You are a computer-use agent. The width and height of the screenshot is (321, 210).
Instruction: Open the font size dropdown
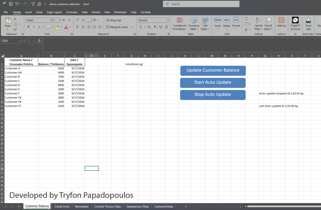pyautogui.click(x=60, y=20)
